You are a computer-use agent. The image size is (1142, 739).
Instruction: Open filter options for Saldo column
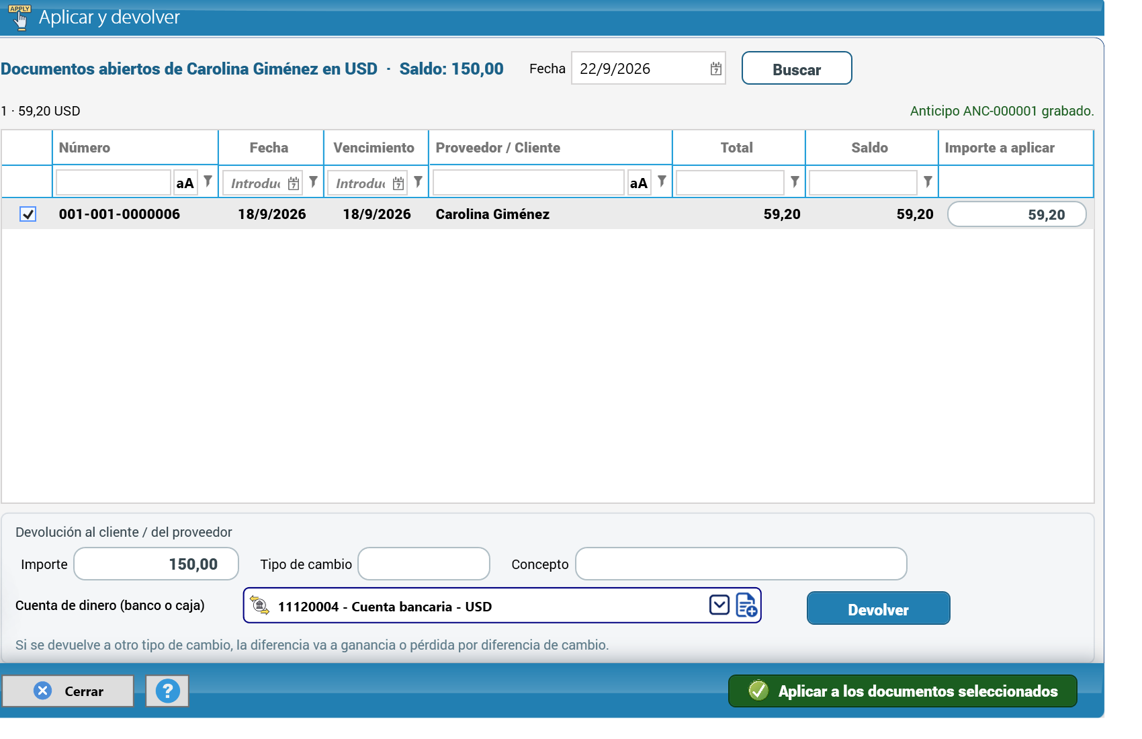tap(928, 181)
